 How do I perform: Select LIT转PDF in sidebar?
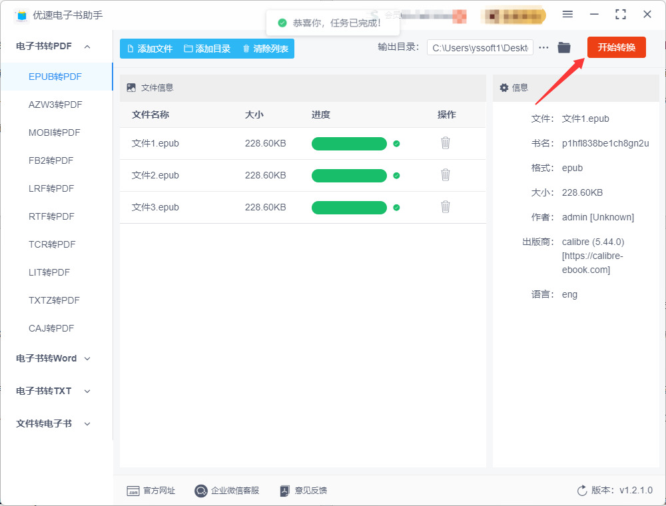tap(49, 273)
